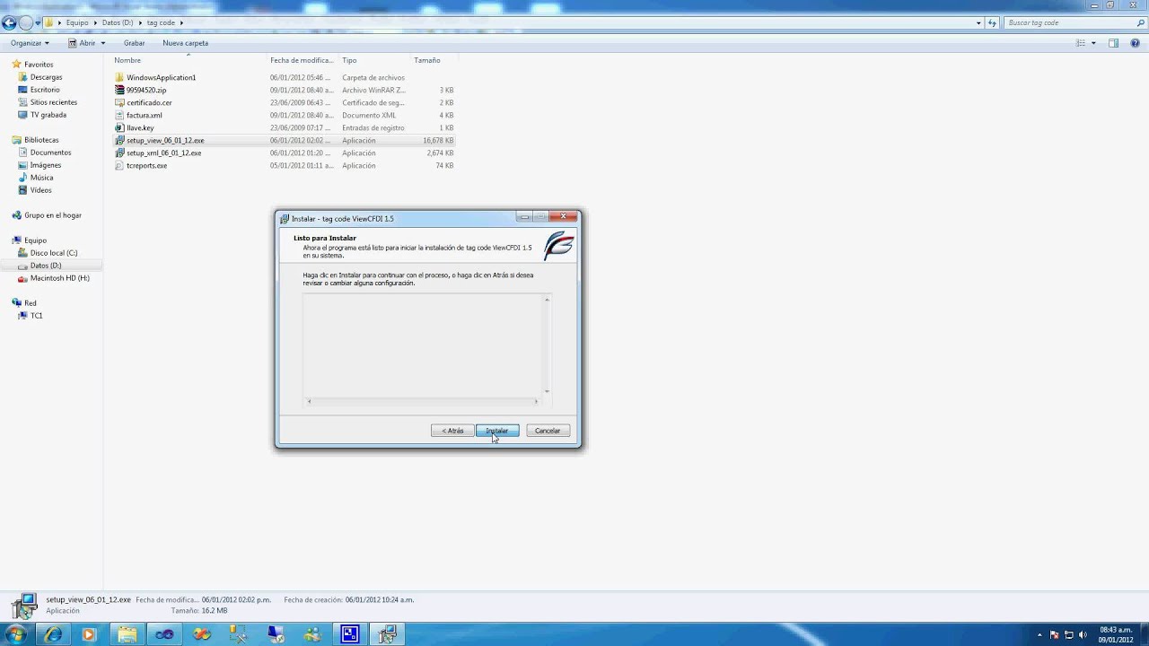Expand the arrow next to Abrir
Screen dimensions: 1149x646
tap(103, 43)
